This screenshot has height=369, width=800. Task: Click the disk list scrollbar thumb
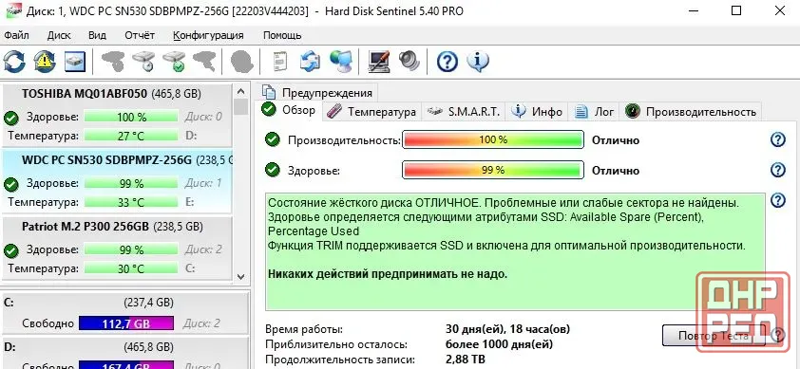click(241, 107)
